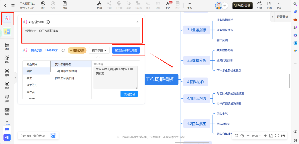Image resolution: width=299 pixels, height=144 pixels.
Task: Select the 3.1业务指标 node
Action: pyautogui.click(x=197, y=30)
